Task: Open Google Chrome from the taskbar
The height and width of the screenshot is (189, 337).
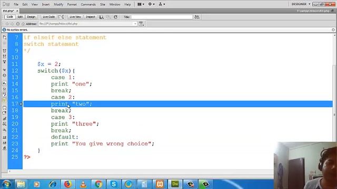Action: click(98, 184)
